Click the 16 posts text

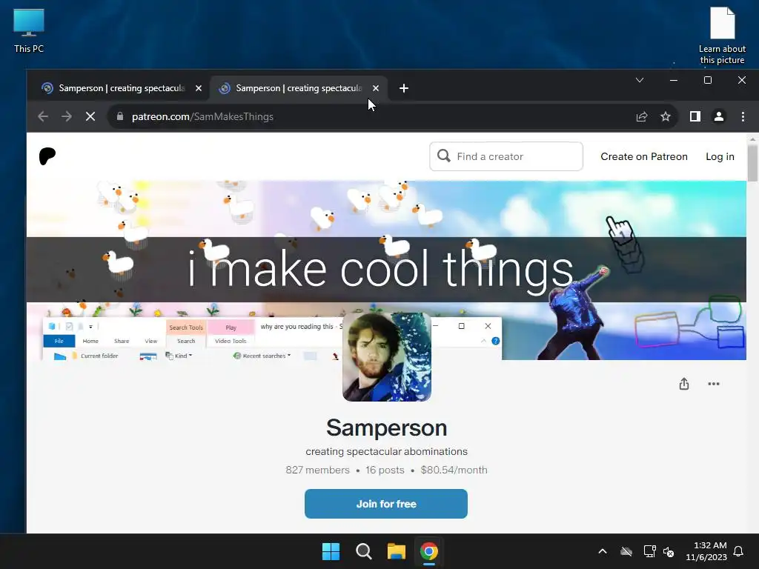385,470
